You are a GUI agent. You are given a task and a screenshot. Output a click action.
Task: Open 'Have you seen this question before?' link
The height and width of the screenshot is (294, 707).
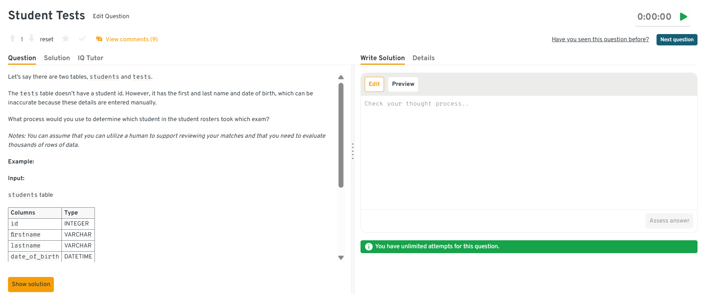click(x=600, y=39)
